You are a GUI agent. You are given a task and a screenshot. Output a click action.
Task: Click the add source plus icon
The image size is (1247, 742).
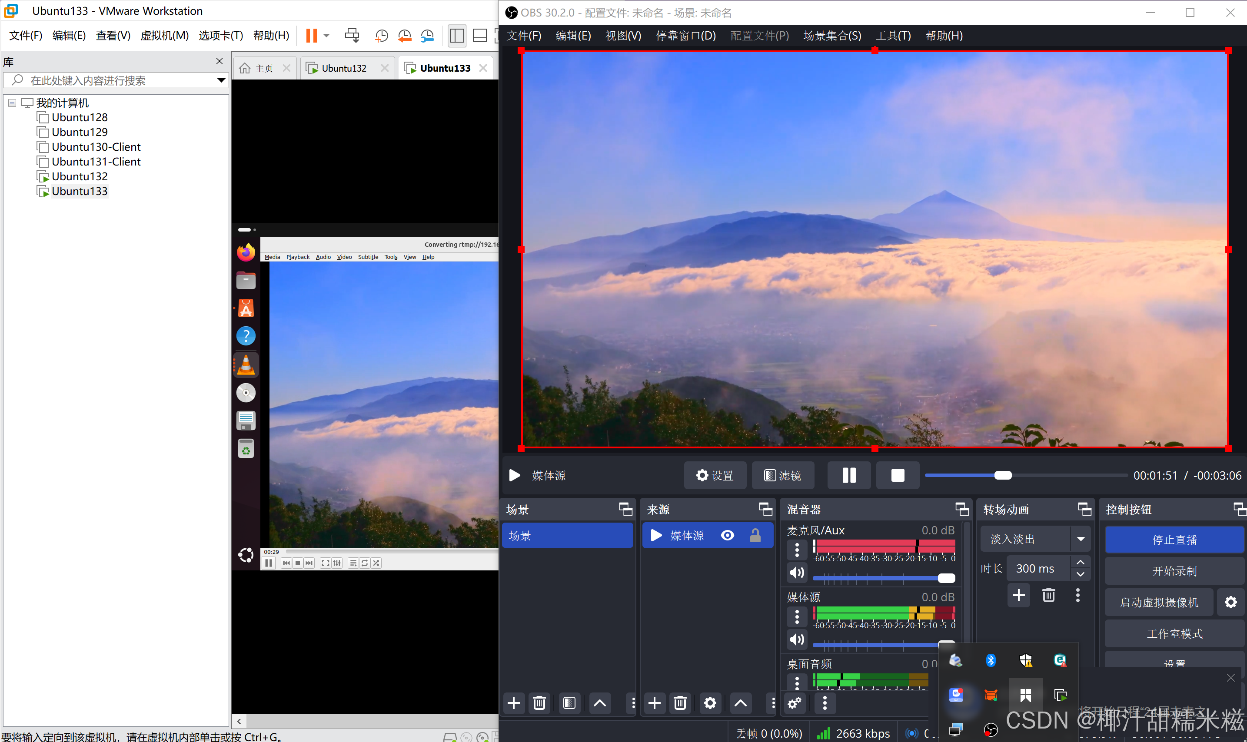pyautogui.click(x=654, y=703)
